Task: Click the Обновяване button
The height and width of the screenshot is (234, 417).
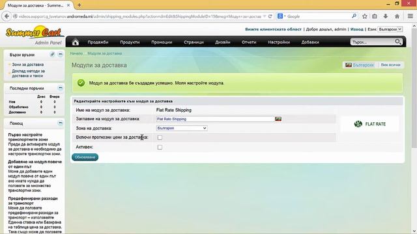Action: (x=85, y=157)
